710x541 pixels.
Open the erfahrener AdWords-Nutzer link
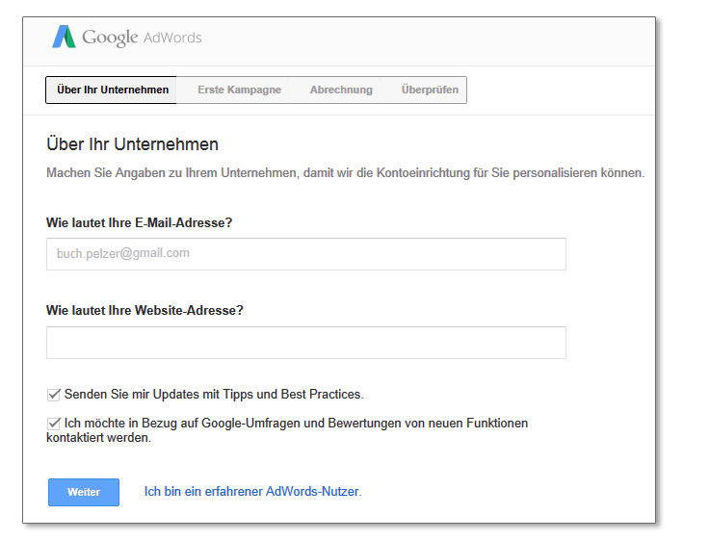coord(253,492)
